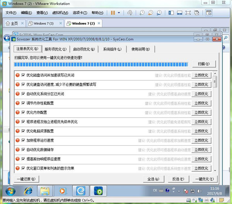The image size is (232, 204).
Task: Click the 扫描 scan button
Action: tap(204, 64)
